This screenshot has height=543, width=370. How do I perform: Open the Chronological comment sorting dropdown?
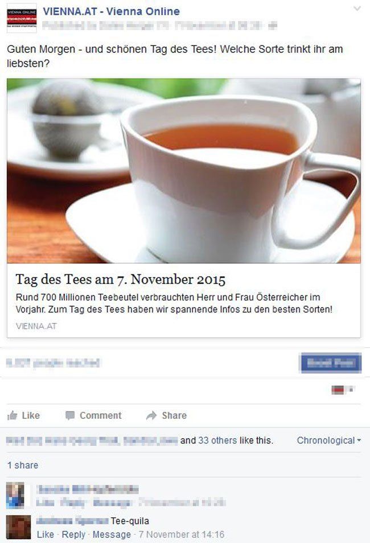pyautogui.click(x=329, y=441)
